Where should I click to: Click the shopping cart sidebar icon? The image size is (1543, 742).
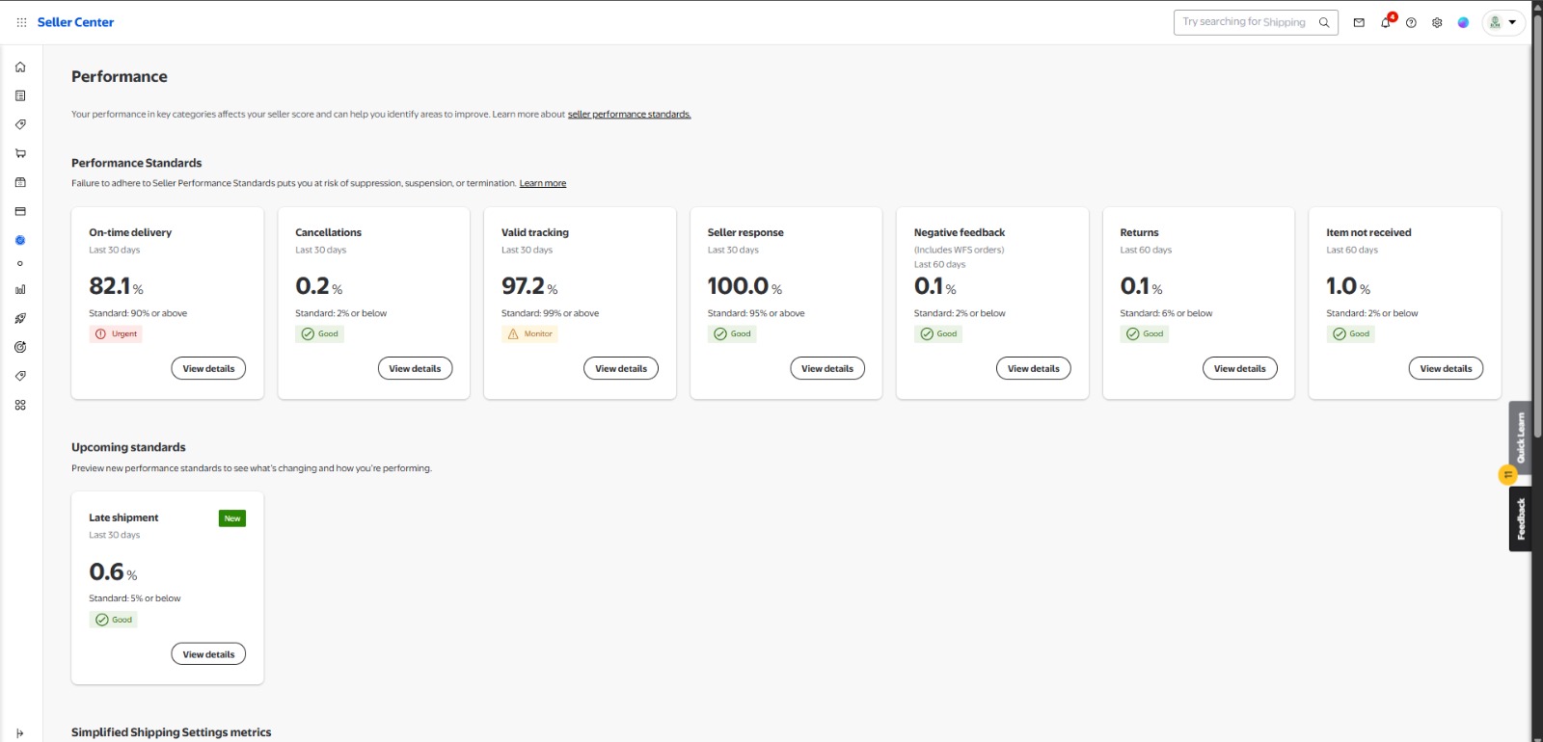[x=20, y=153]
